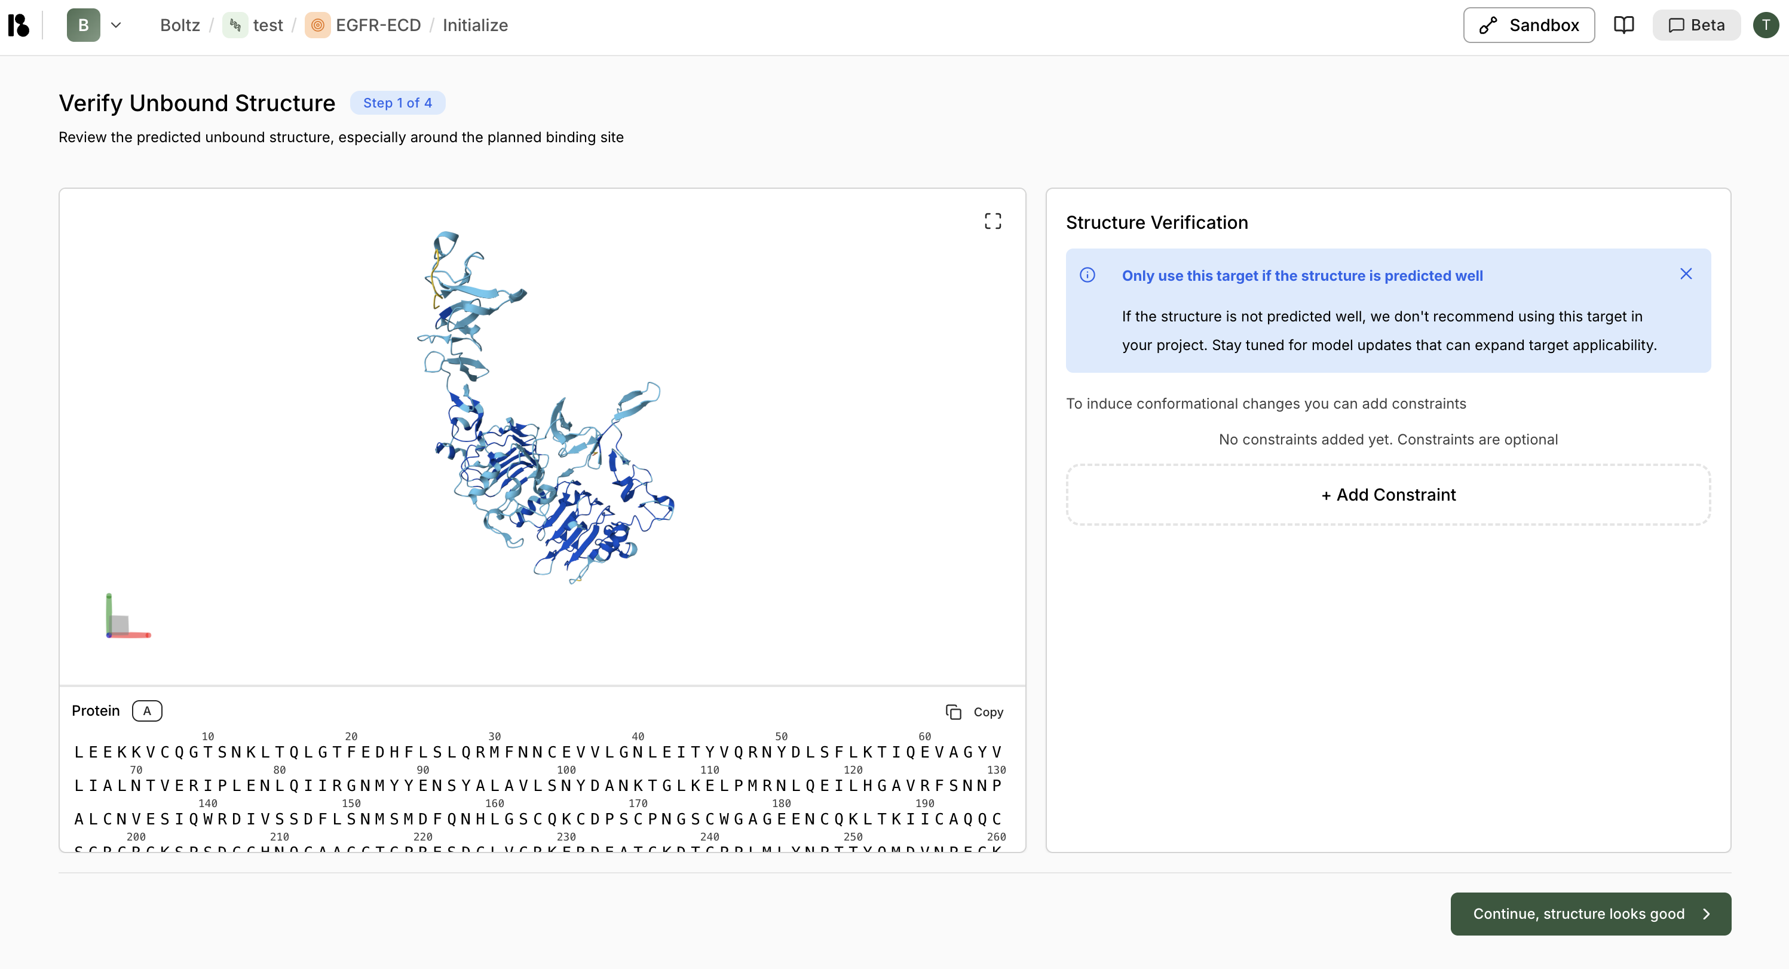
Task: Click the chat bubble icon on the Beta badge
Action: coord(1677,25)
